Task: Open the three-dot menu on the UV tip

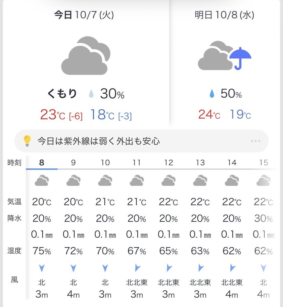Action: [x=255, y=141]
